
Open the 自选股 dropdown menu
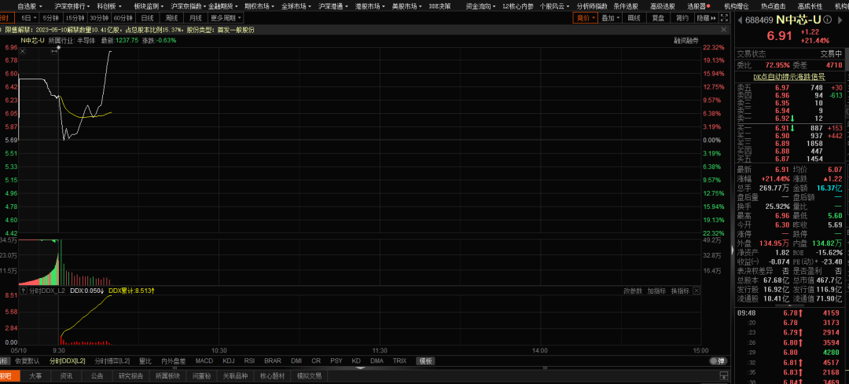(x=29, y=6)
